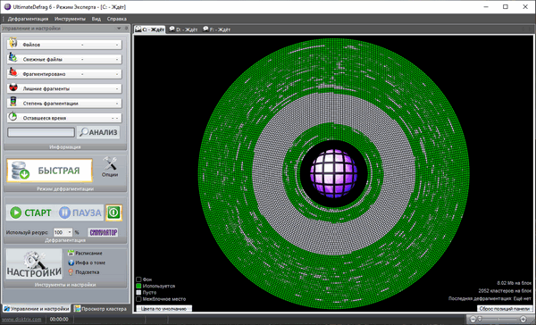Open the Используй ресурс 100 percent dropdown
The image size is (536, 325).
[63, 232]
